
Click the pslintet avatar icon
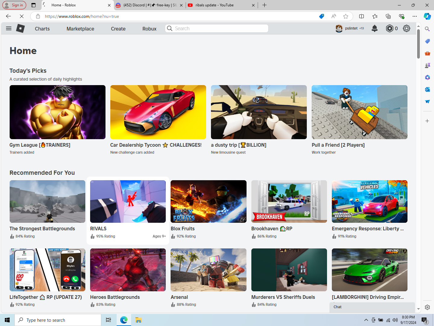coord(339,28)
